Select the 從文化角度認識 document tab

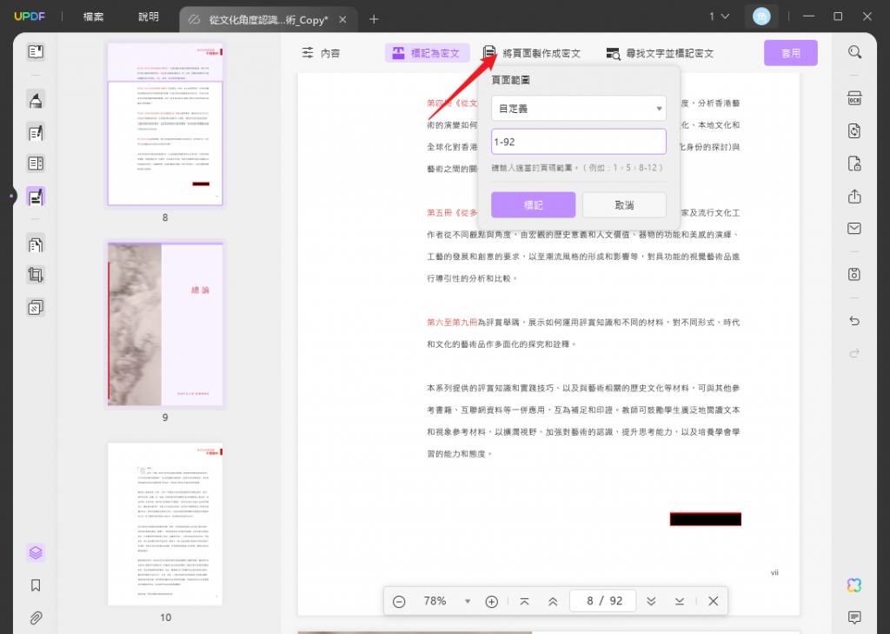point(268,20)
